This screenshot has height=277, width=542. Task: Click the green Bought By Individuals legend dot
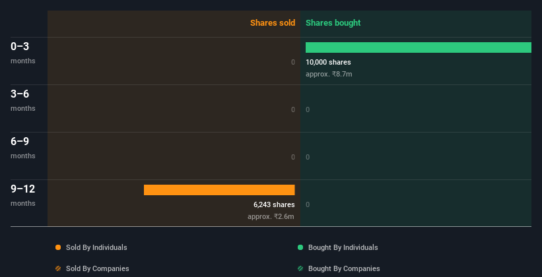point(300,247)
